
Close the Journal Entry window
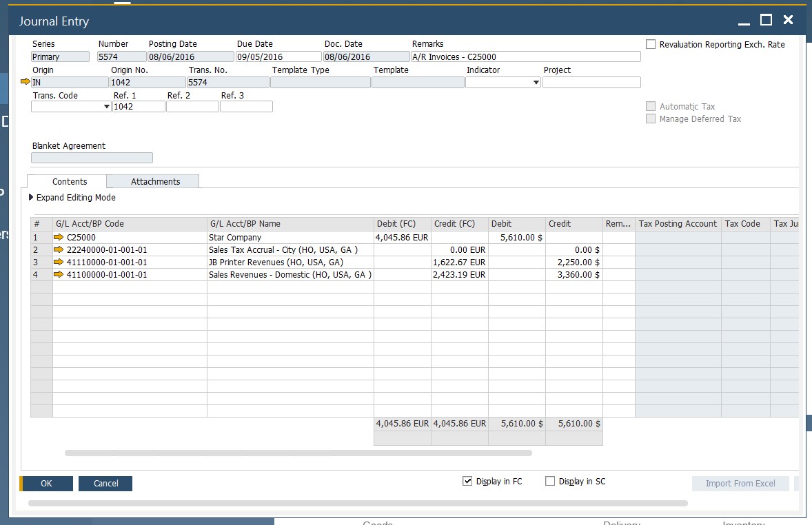point(788,21)
